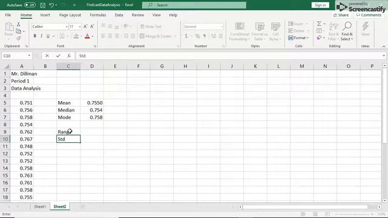Viewport: 388px width, 218px height.
Task: Toggle Bold formatting
Action: coord(35,36)
